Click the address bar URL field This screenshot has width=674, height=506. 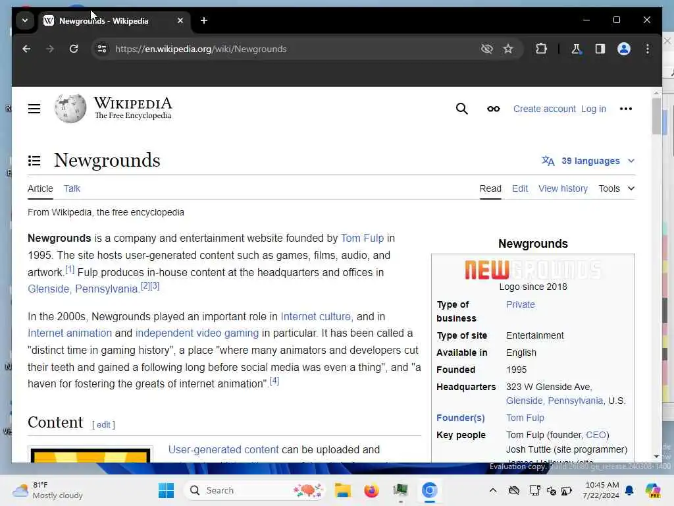[292, 49]
